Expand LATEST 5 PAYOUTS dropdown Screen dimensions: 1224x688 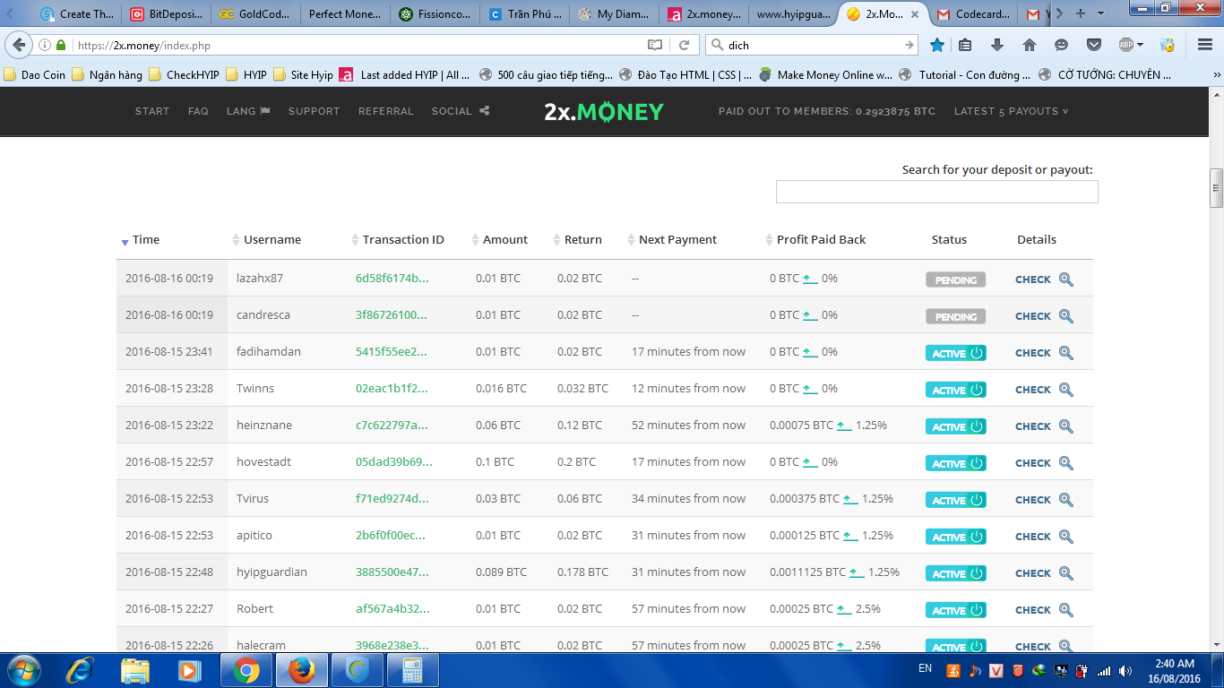pyautogui.click(x=1012, y=111)
